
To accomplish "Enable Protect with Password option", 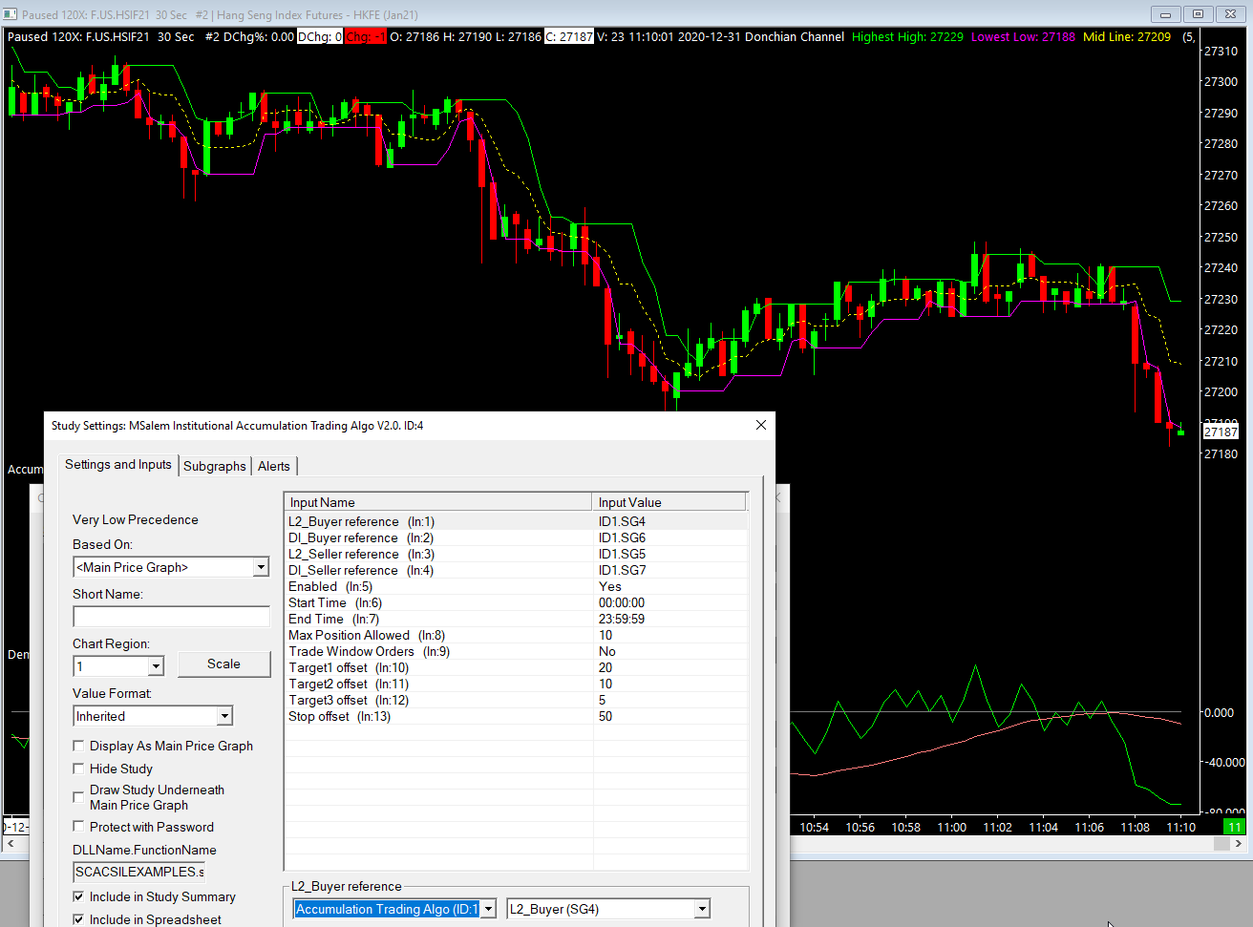I will pyautogui.click(x=78, y=827).
